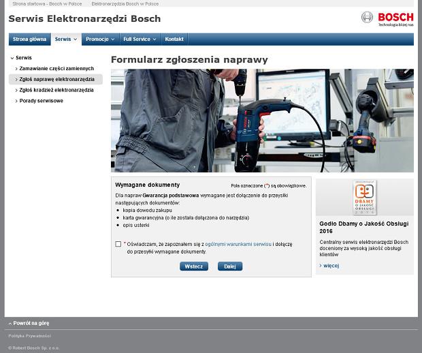Click the hero image of the Bosch drill
The image size is (422, 353).
[263, 121]
